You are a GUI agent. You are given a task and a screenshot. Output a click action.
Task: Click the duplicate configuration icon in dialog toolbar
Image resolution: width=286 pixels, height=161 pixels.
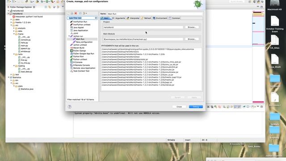[72, 13]
